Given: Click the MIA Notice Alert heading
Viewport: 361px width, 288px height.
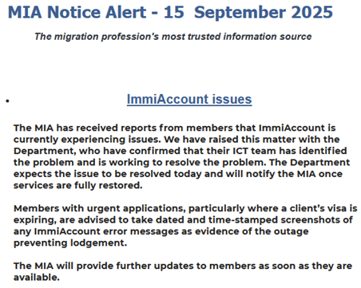Looking at the screenshot, I should 170,12.
